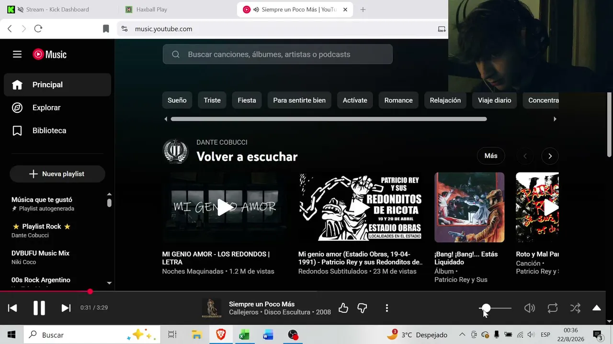This screenshot has width=613, height=344.
Task: Select the Fiesta mood chip
Action: [x=247, y=100]
